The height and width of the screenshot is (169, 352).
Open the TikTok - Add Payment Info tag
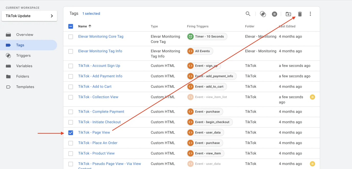100,76
